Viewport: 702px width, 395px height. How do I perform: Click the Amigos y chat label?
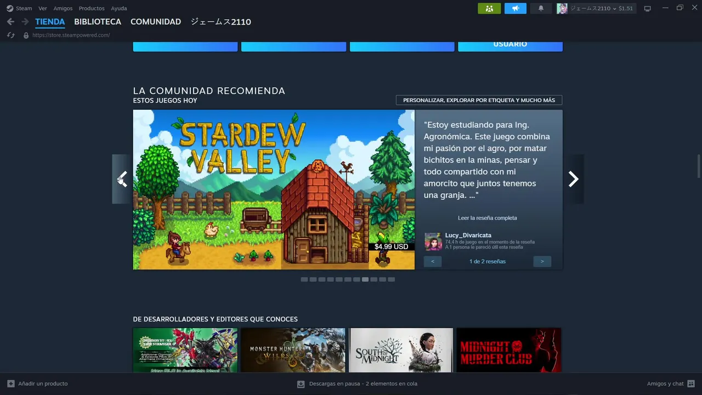[665, 383]
